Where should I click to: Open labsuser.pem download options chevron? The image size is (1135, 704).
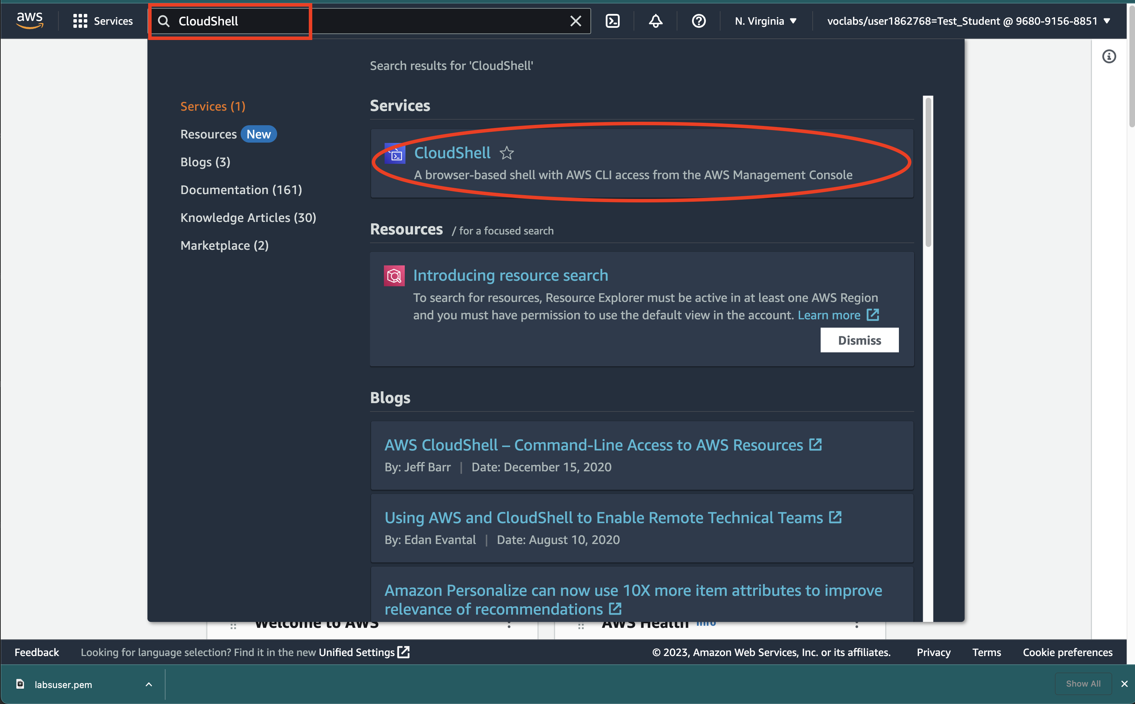(148, 684)
